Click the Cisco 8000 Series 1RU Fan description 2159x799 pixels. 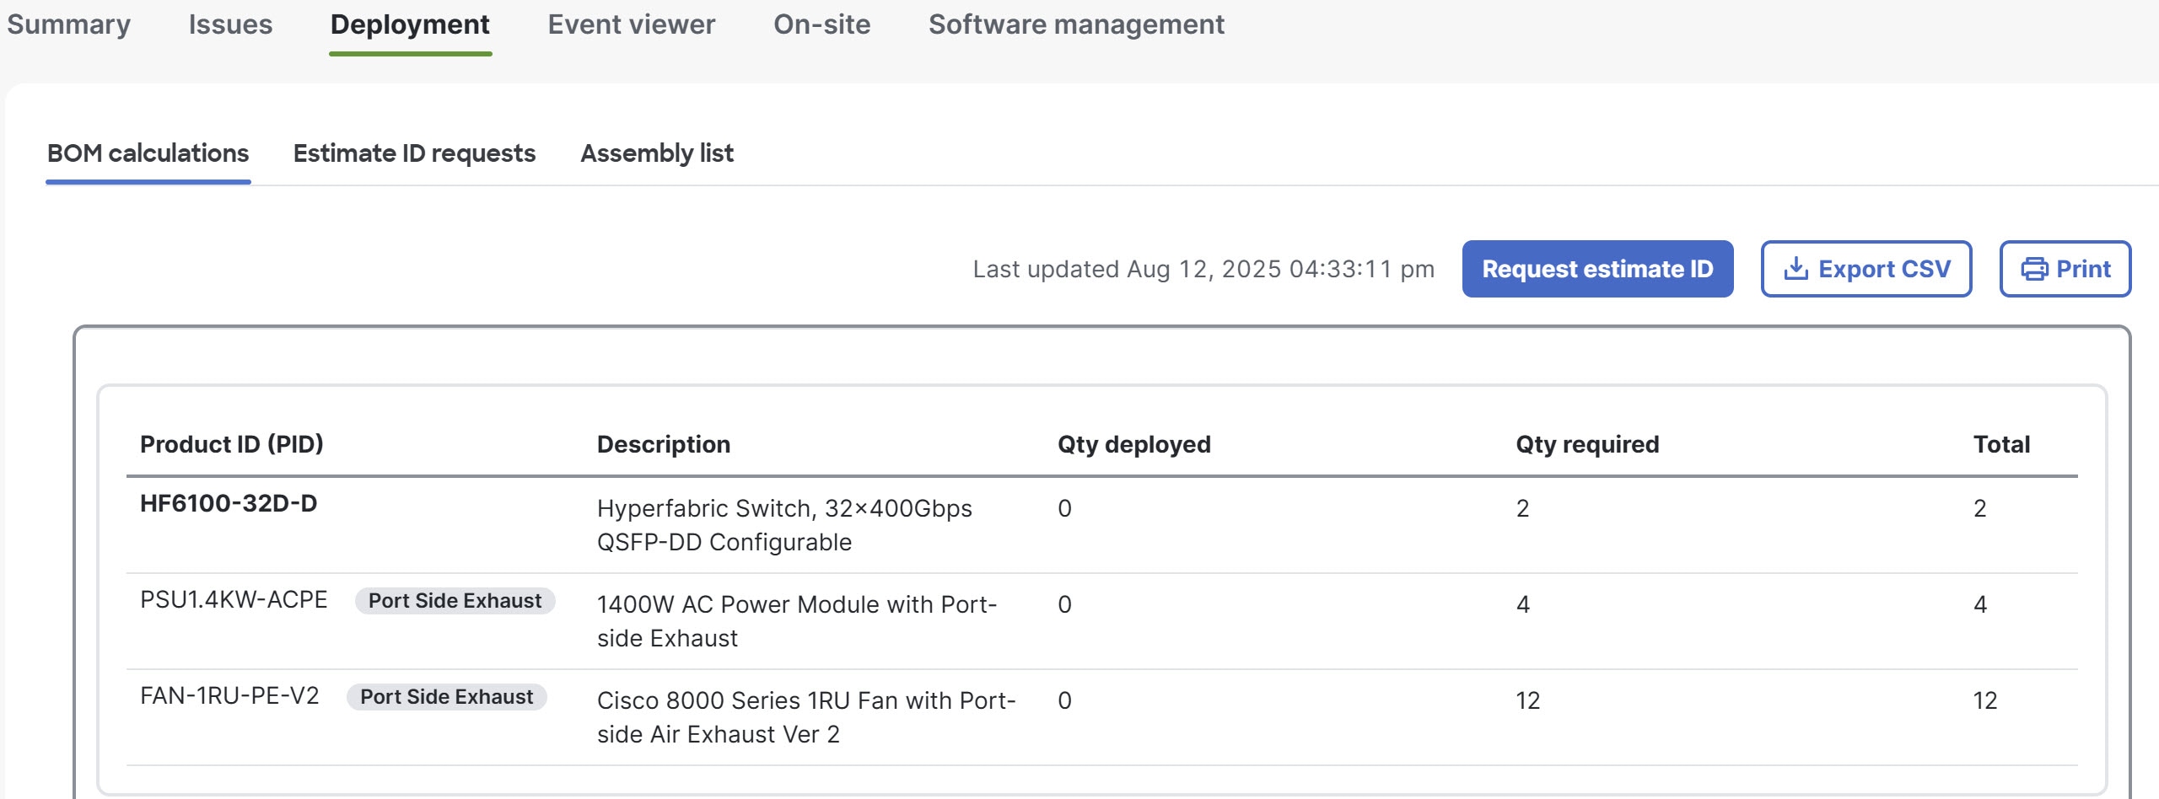pyautogui.click(x=806, y=717)
